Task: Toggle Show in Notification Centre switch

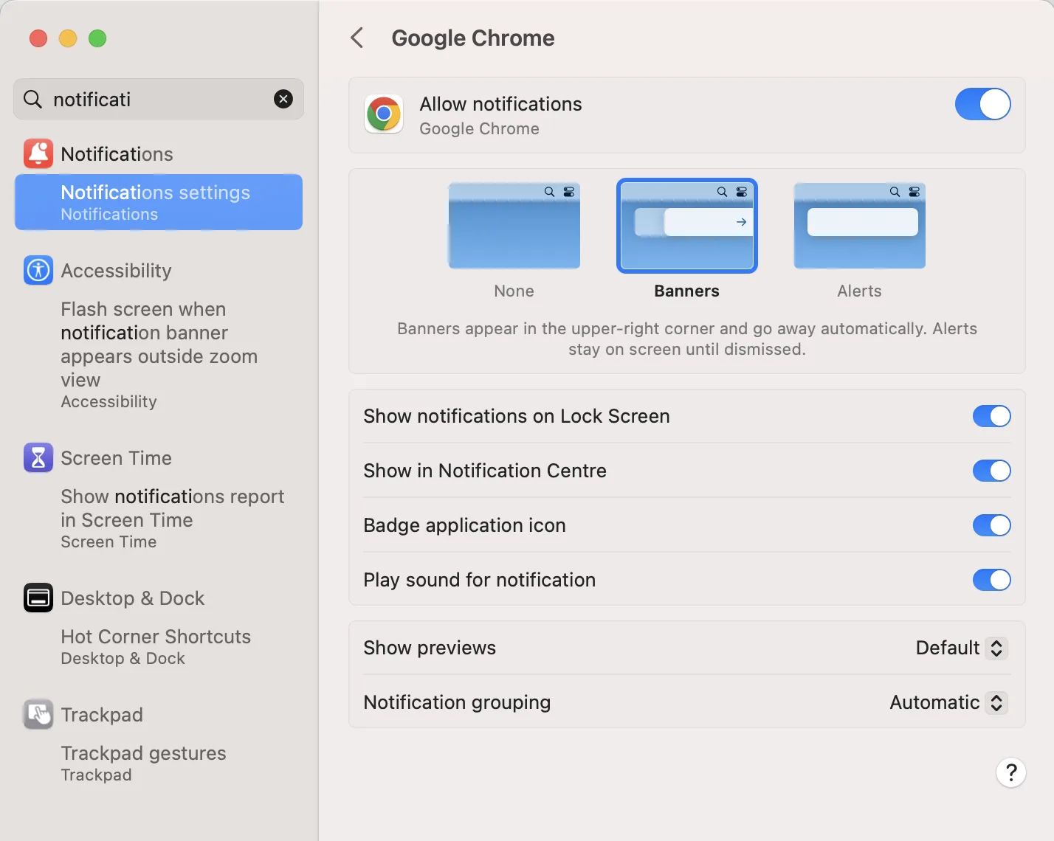Action: click(x=992, y=471)
